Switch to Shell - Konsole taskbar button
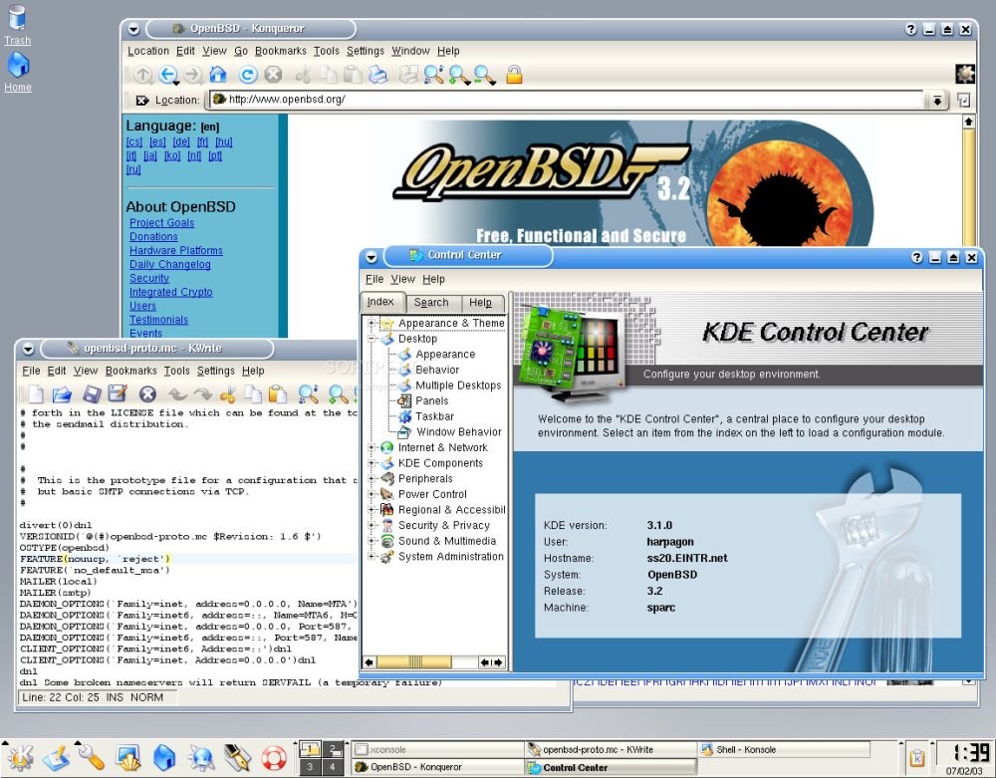This screenshot has height=778, width=996. tap(784, 749)
